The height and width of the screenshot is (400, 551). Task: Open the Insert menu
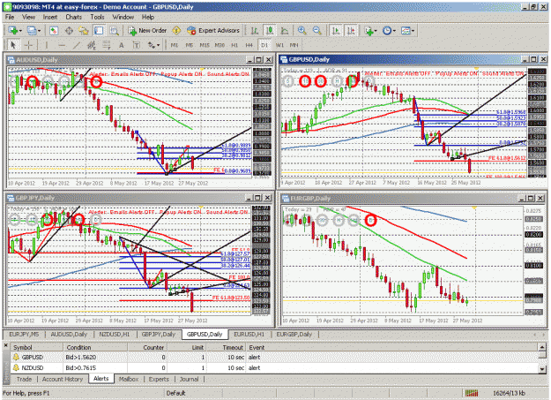point(50,17)
